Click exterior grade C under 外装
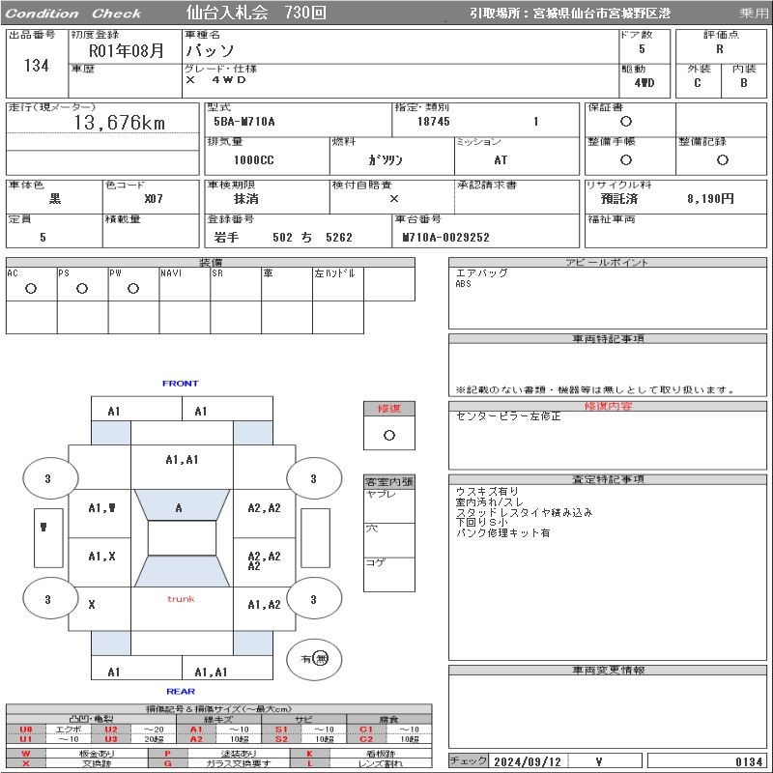Viewport: 773px width, 773px height. pos(698,83)
